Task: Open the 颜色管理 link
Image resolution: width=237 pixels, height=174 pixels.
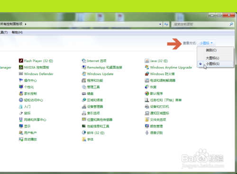Action: click(156, 126)
